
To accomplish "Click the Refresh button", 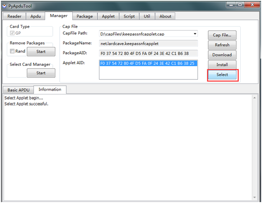I will pyautogui.click(x=222, y=45).
